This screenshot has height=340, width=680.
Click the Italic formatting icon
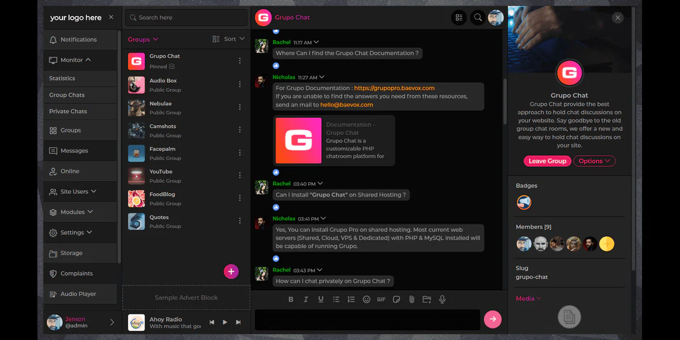coord(306,299)
